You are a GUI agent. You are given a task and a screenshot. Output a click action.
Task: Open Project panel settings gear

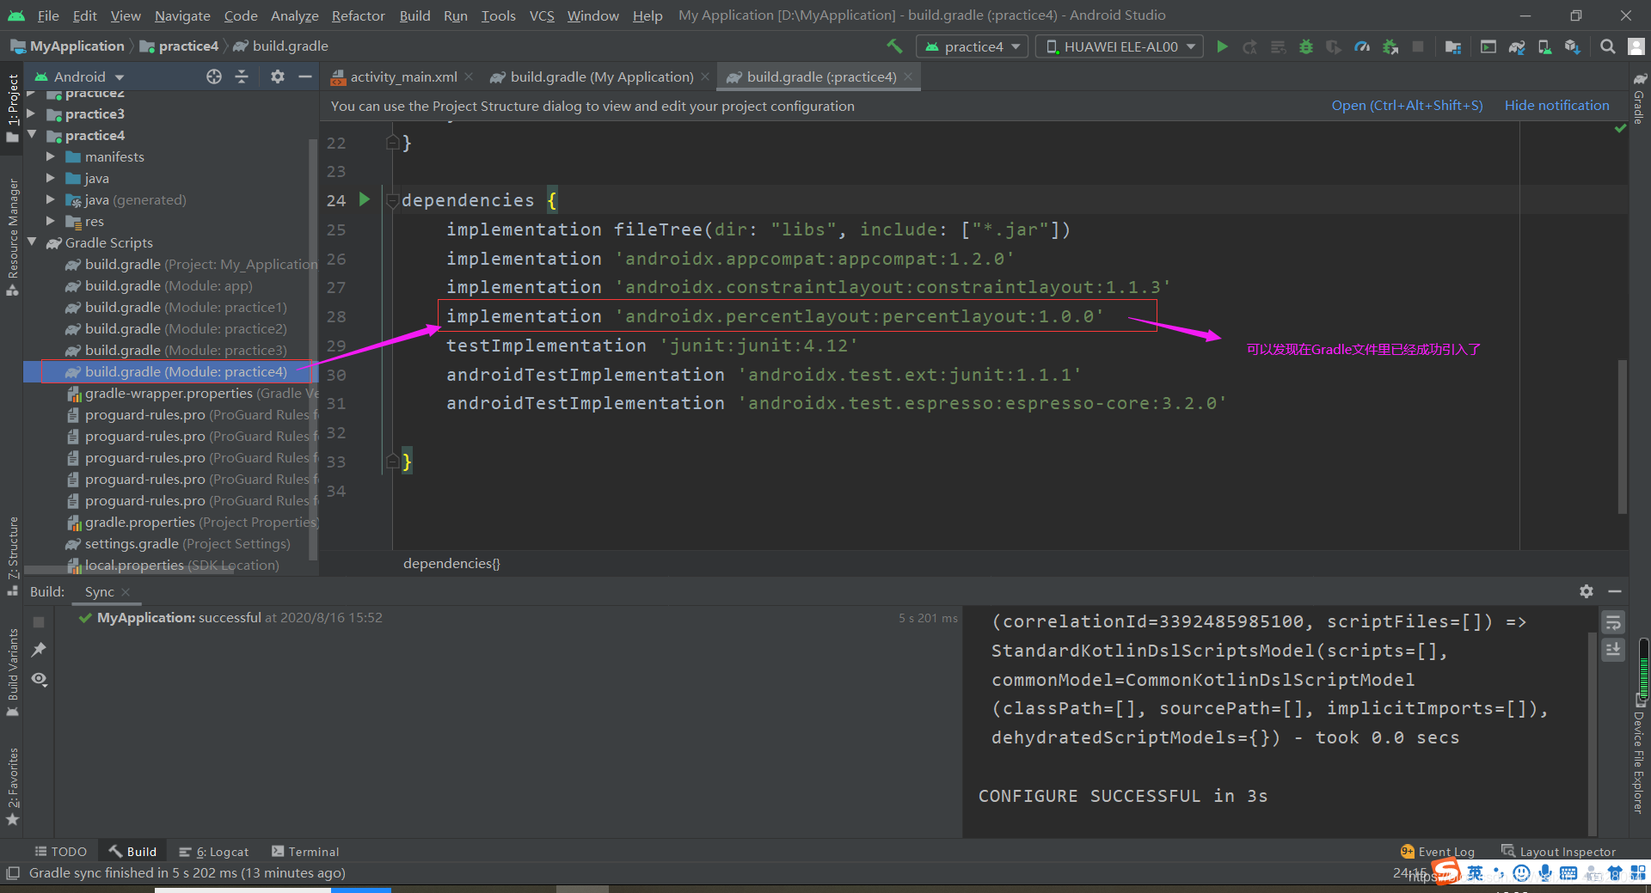277,76
